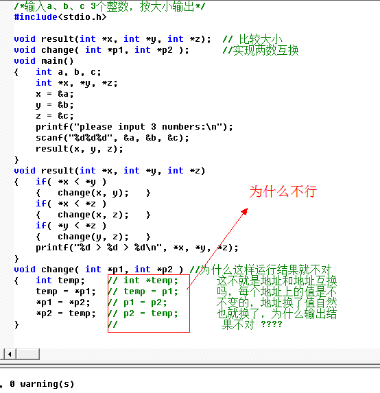Click the scanf("%d%d%d") line
The height and width of the screenshot is (393, 380).
(112, 138)
